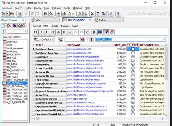
Task: Click the Sigma calculate totals icon
Action: [x=92, y=14]
